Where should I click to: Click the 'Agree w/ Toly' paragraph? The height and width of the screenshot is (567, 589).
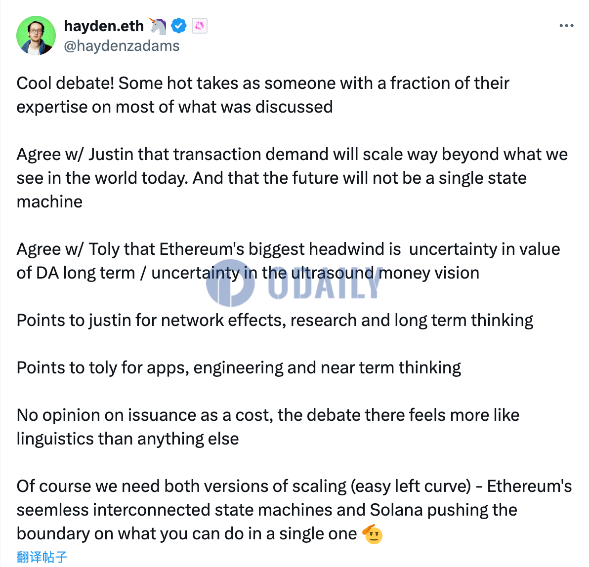pos(289,261)
